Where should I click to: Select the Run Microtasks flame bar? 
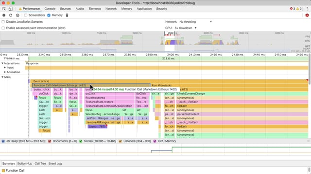click(229, 85)
